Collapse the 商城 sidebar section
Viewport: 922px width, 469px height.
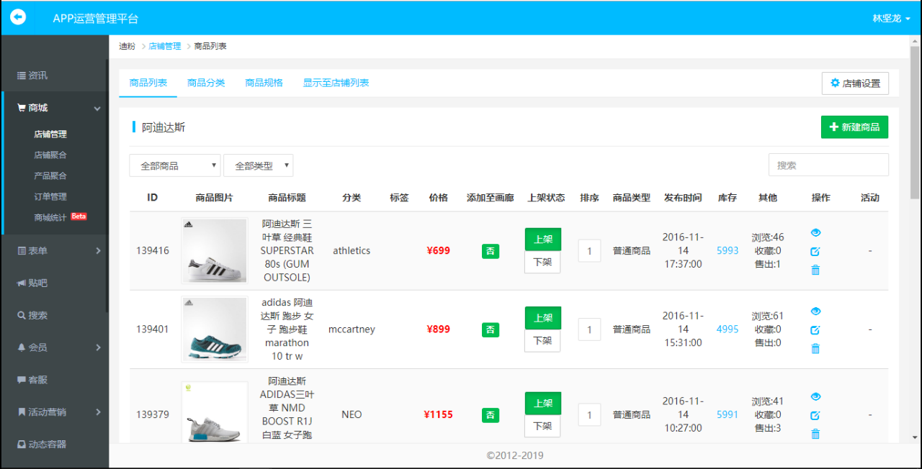[54, 108]
